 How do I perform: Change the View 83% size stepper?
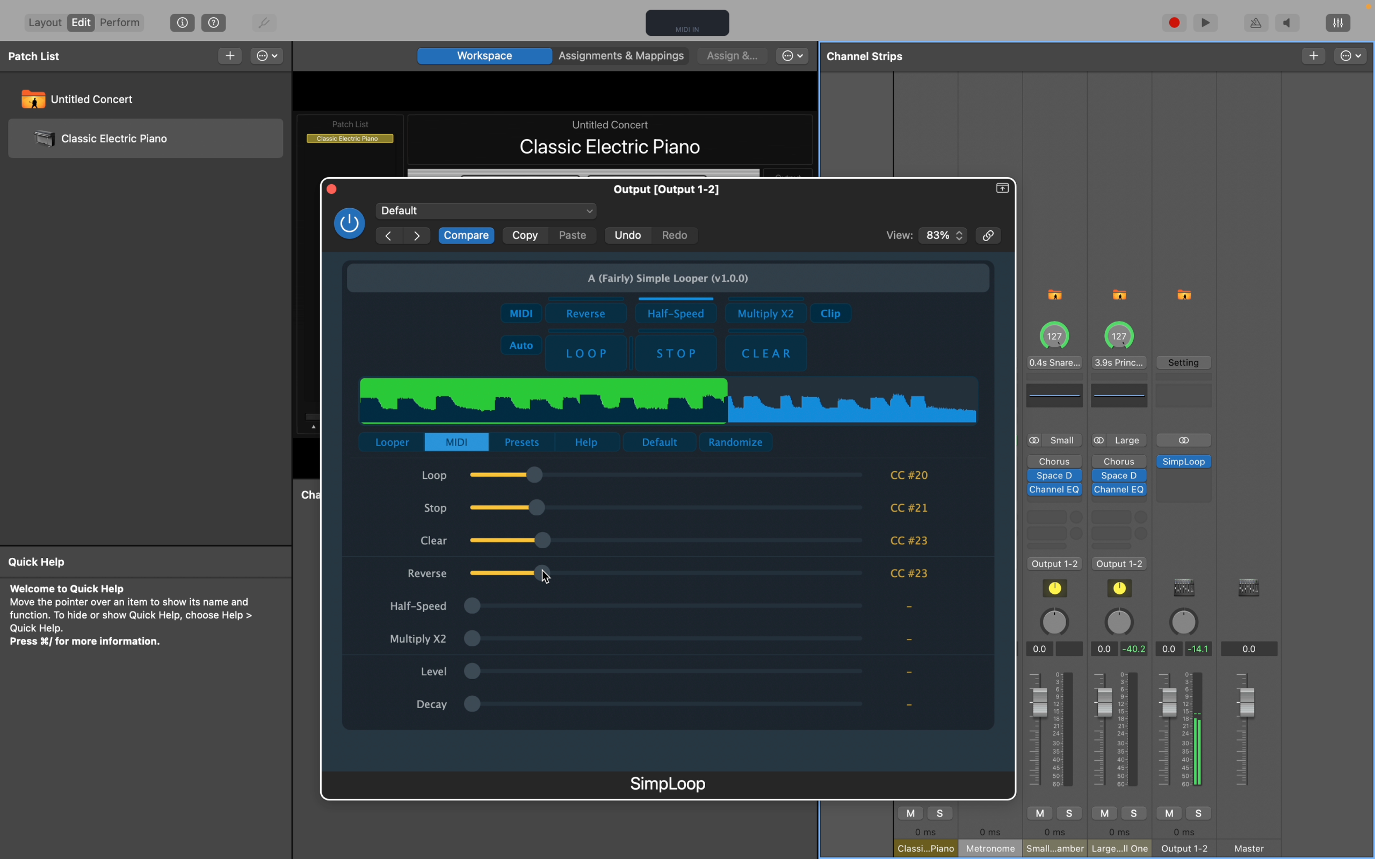click(x=943, y=236)
